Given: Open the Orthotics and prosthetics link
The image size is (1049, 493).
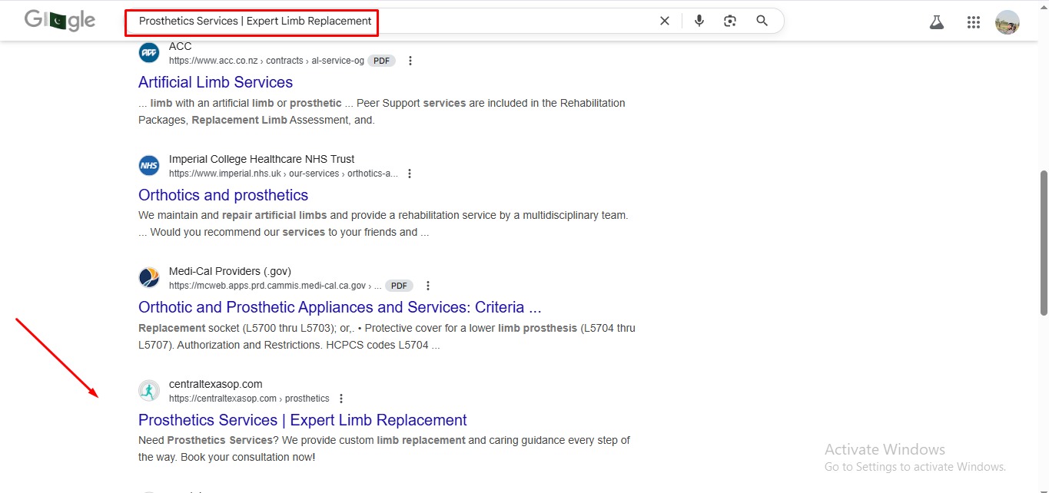Looking at the screenshot, I should (x=223, y=195).
